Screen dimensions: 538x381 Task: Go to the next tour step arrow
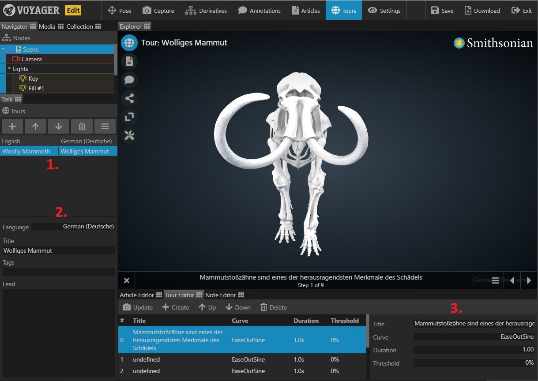point(529,280)
